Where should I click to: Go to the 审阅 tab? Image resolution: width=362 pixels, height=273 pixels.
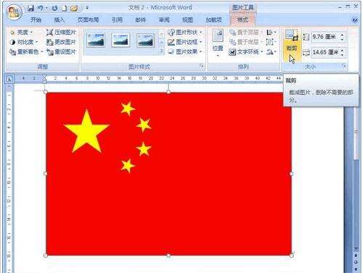point(164,20)
